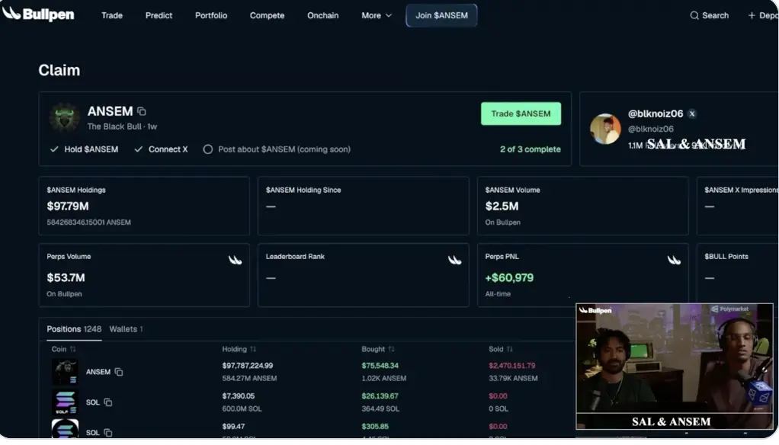This screenshot has height=445, width=779.
Task: Click the $7,390.05 SOL holding cell
Action: pyautogui.click(x=239, y=395)
